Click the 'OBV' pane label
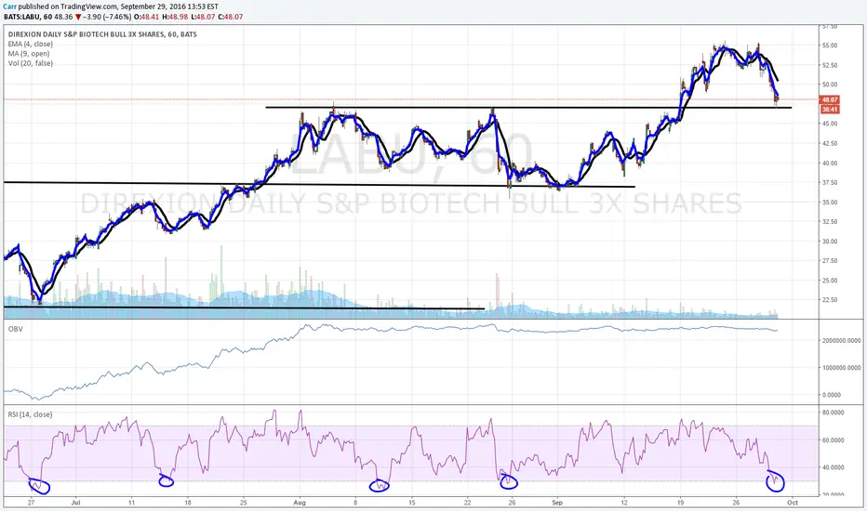The image size is (867, 511). click(15, 329)
